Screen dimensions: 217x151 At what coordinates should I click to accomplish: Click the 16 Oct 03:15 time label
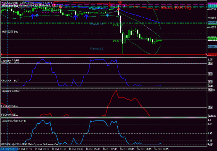pyautogui.click(x=76, y=149)
